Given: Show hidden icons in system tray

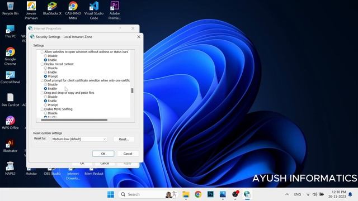Looking at the screenshot, I should pos(287,194).
